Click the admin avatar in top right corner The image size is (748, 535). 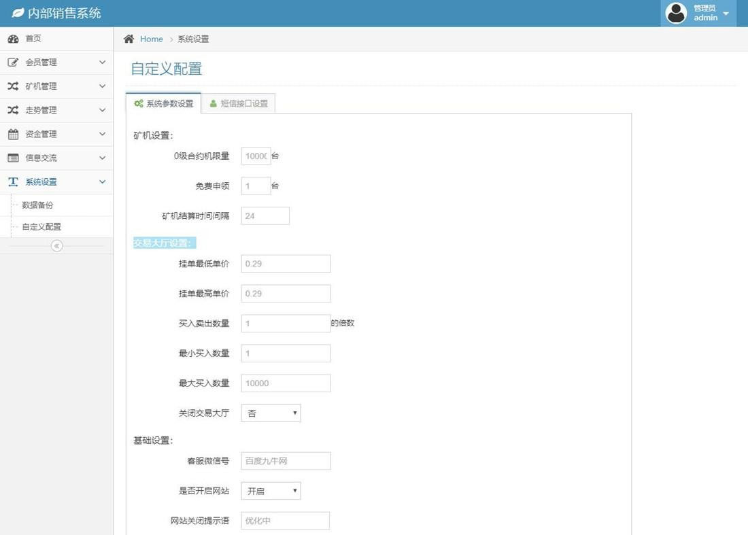[675, 13]
